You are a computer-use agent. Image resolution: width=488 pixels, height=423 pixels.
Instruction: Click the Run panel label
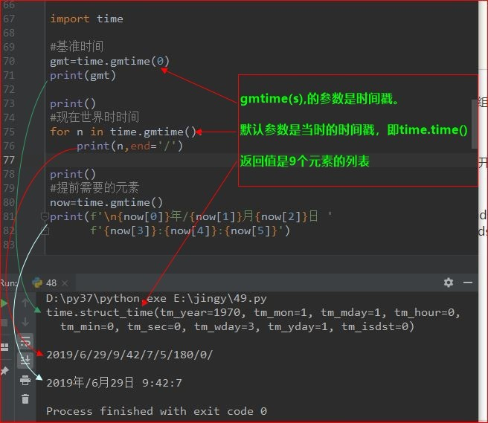7,283
